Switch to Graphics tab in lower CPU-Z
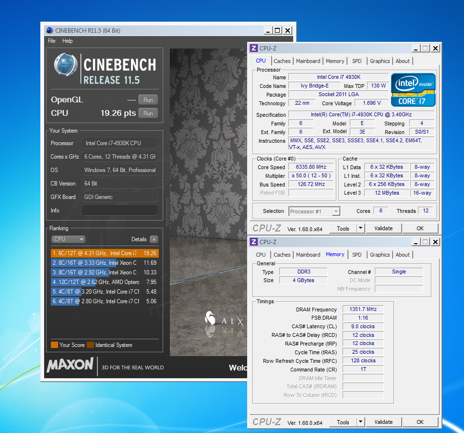 tap(380, 255)
